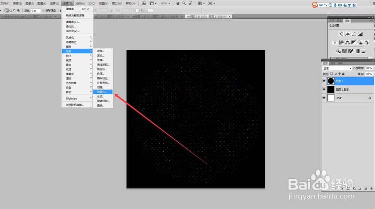Image resolution: width=375 pixels, height=209 pixels.
Task: Add a Color Balance adjustment
Action: click(x=348, y=43)
